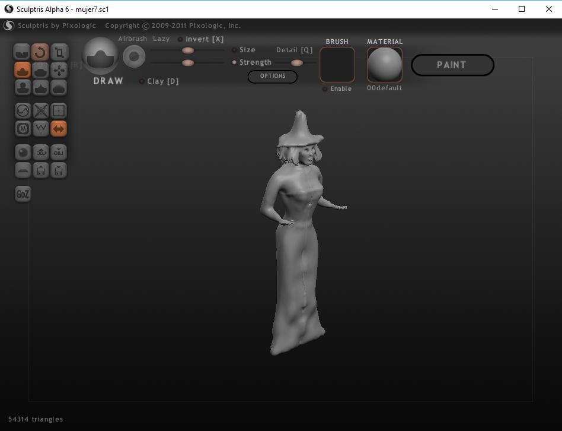
Task: Click the Subdivide all grid icon
Action: 59,111
